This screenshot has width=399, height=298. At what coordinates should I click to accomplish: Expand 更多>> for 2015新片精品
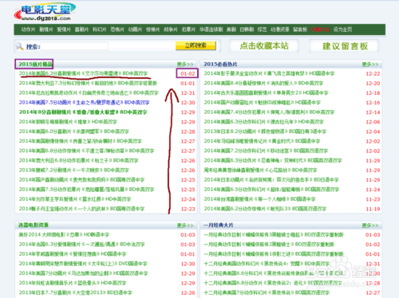185,65
